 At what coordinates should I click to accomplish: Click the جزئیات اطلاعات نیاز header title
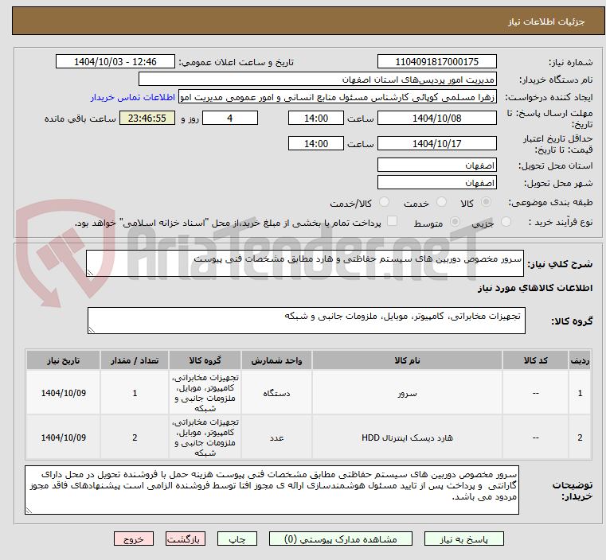click(x=545, y=21)
